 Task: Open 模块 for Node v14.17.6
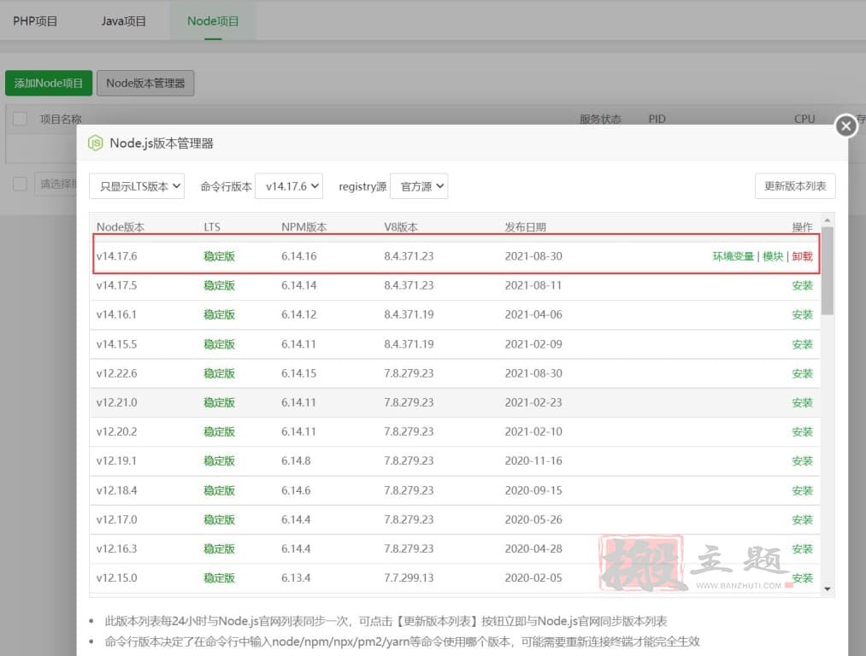pos(773,256)
